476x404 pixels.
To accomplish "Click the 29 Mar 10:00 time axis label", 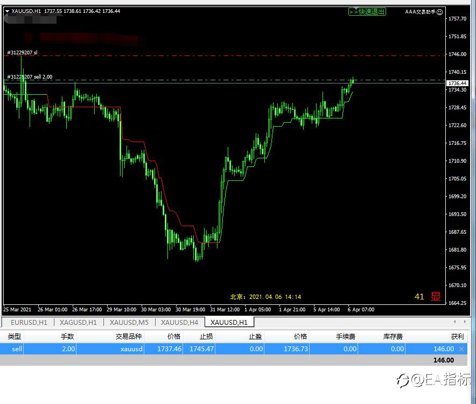I will tap(121, 310).
